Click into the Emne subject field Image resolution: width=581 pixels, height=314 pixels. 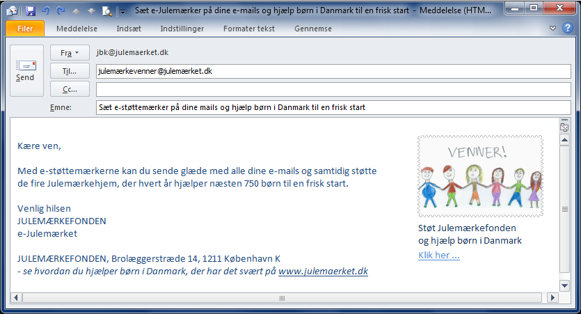(333, 107)
